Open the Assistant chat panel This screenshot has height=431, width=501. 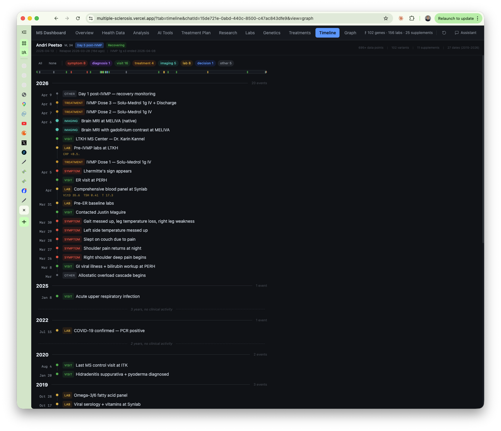pyautogui.click(x=466, y=33)
